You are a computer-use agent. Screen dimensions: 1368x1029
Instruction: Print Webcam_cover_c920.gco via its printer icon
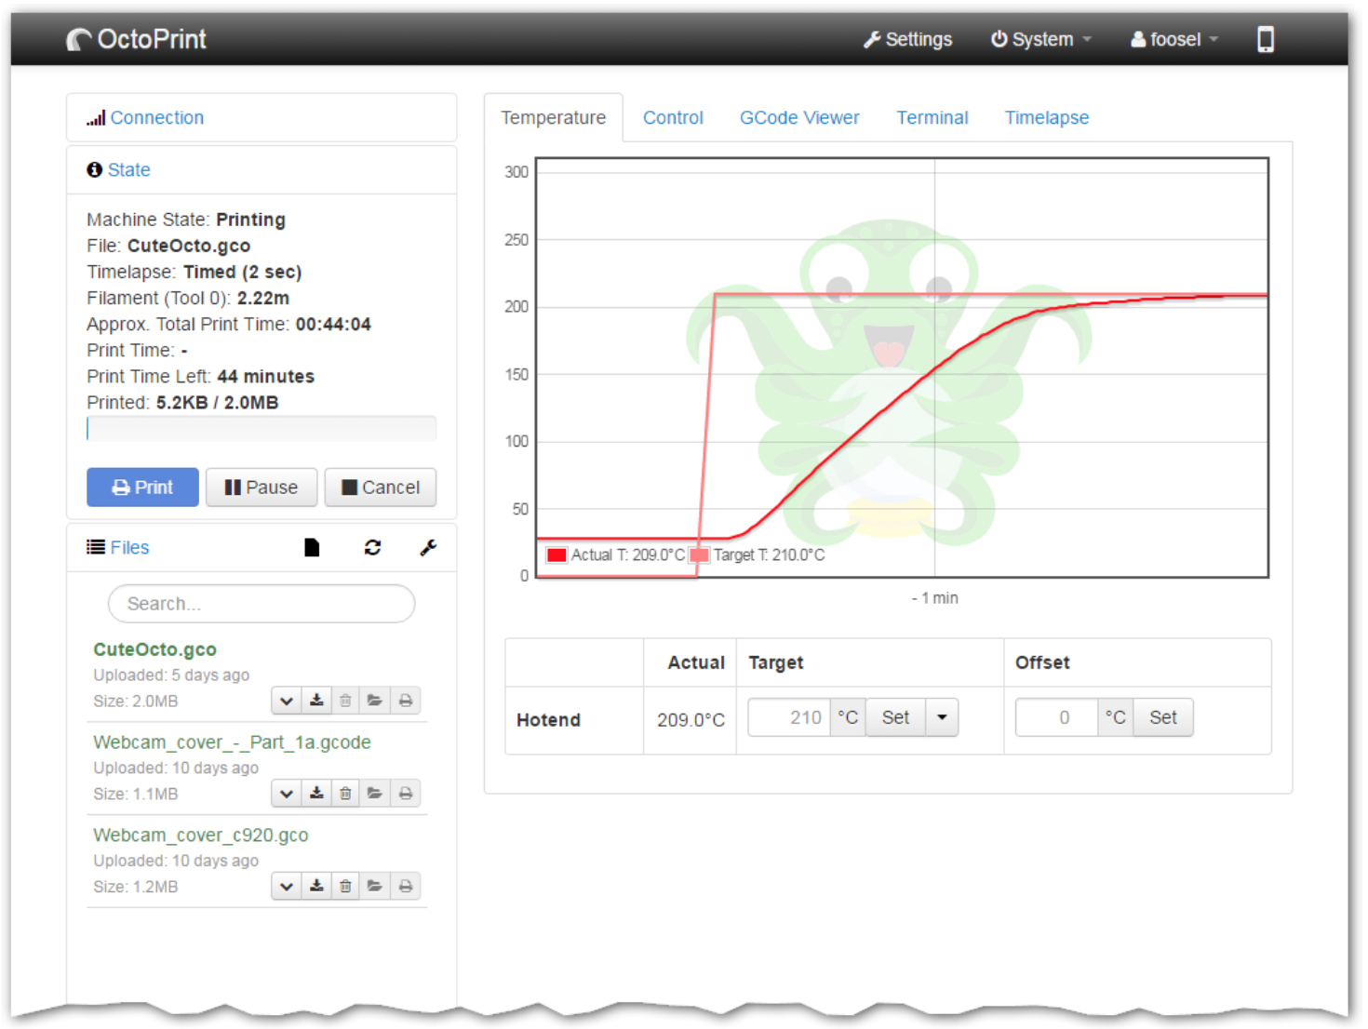[x=405, y=886]
